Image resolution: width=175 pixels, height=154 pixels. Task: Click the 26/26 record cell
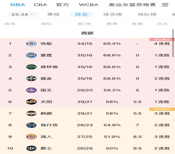85,148
